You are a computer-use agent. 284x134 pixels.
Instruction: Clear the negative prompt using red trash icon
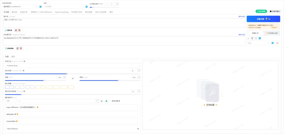[x=21, y=48]
